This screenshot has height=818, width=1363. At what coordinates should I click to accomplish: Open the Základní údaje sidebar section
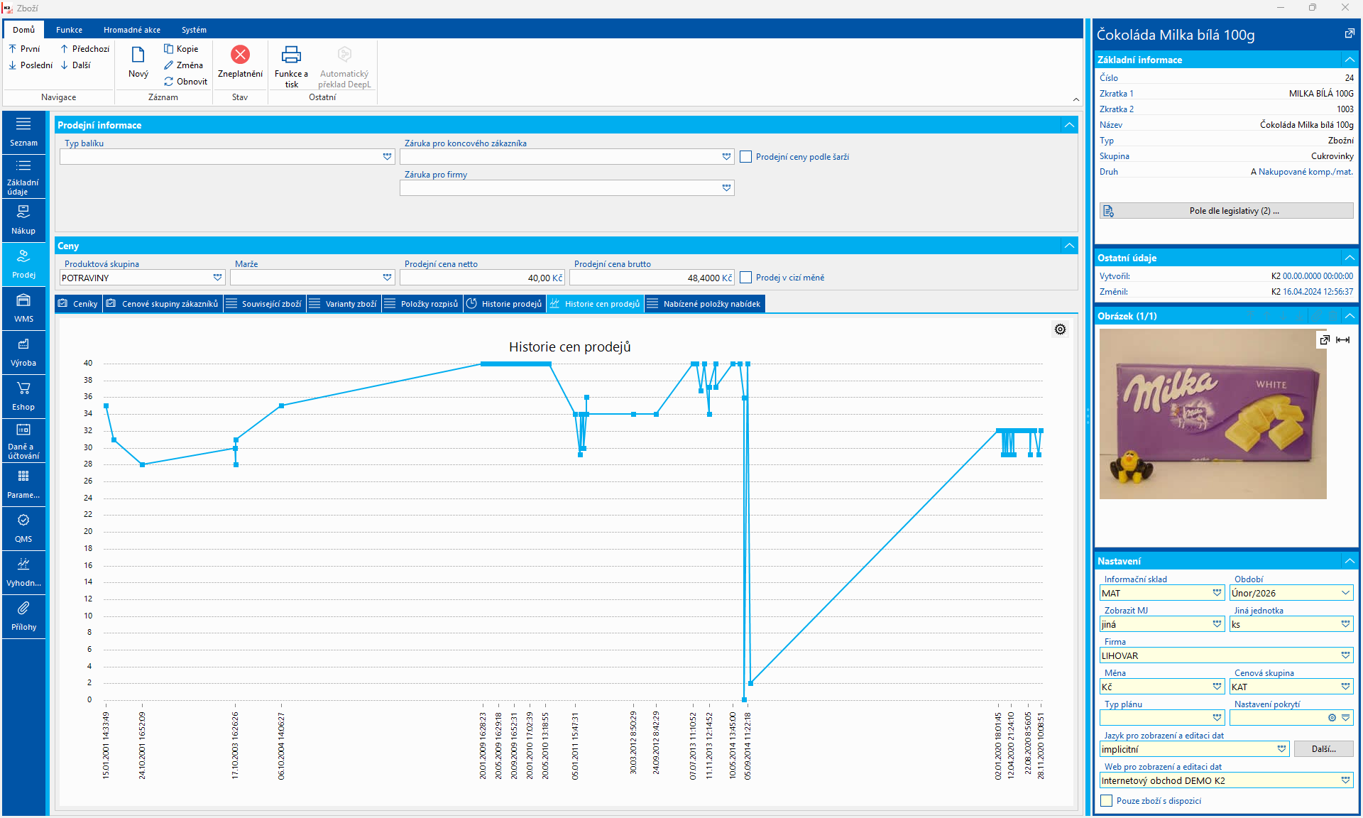point(23,177)
